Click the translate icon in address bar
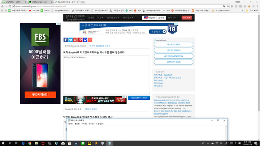The width and height of the screenshot is (260, 146). [224, 6]
